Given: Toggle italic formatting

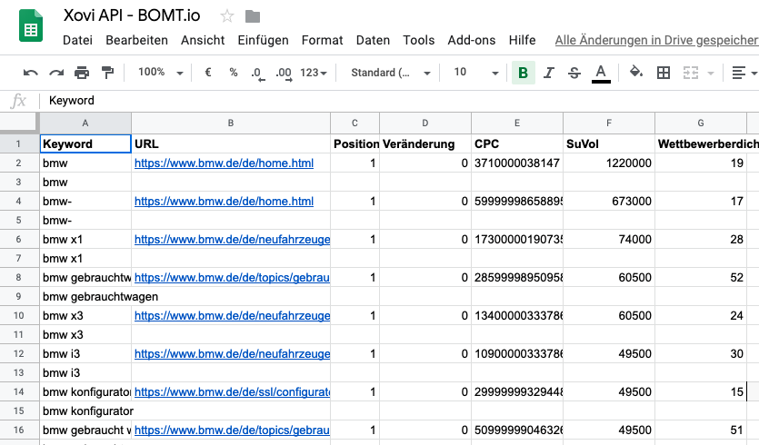Looking at the screenshot, I should [x=548, y=73].
